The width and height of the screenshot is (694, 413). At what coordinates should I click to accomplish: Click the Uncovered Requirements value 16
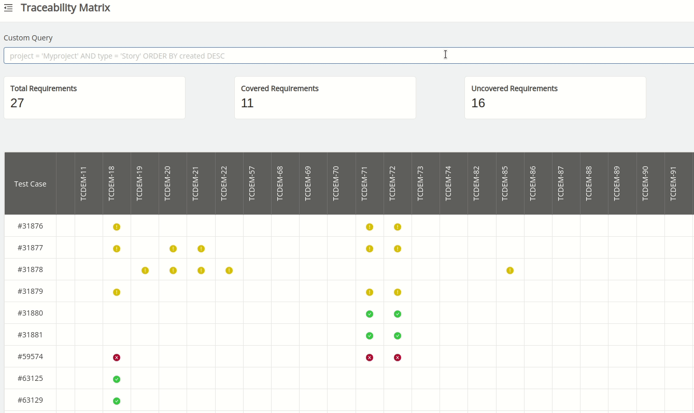coord(478,103)
